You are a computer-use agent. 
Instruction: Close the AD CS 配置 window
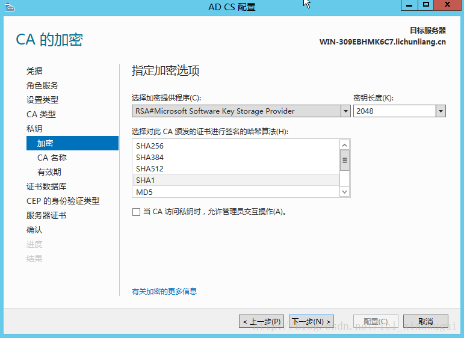447,5
